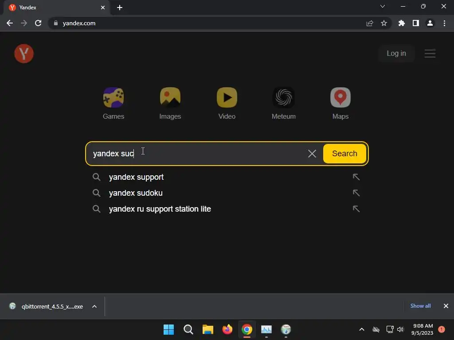
Task: Open File Explorer from taskbar
Action: [207, 329]
